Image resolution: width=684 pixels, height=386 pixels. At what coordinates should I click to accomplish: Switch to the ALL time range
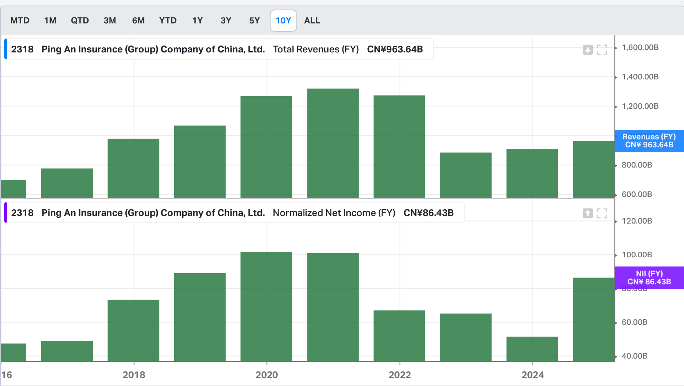tap(312, 20)
